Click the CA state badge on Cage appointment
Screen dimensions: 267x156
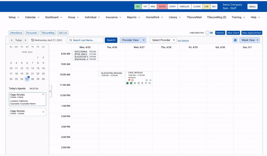pyautogui.click(x=150, y=83)
